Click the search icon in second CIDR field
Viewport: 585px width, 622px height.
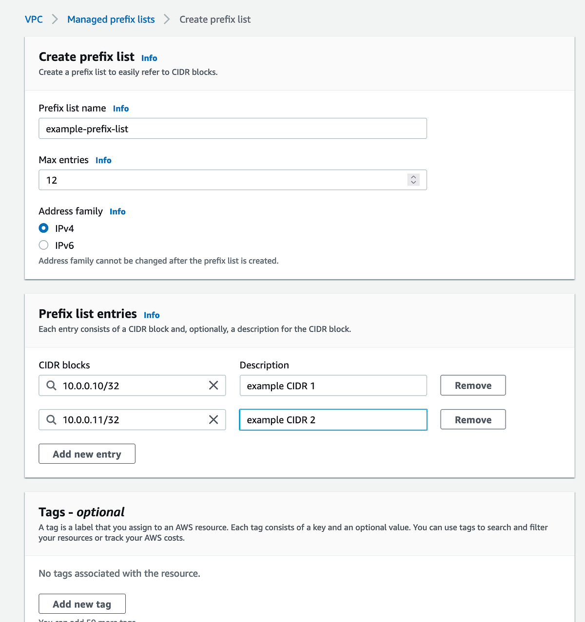pos(51,419)
